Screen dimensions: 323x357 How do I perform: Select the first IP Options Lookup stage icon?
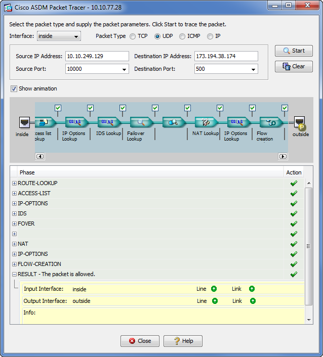(77, 122)
